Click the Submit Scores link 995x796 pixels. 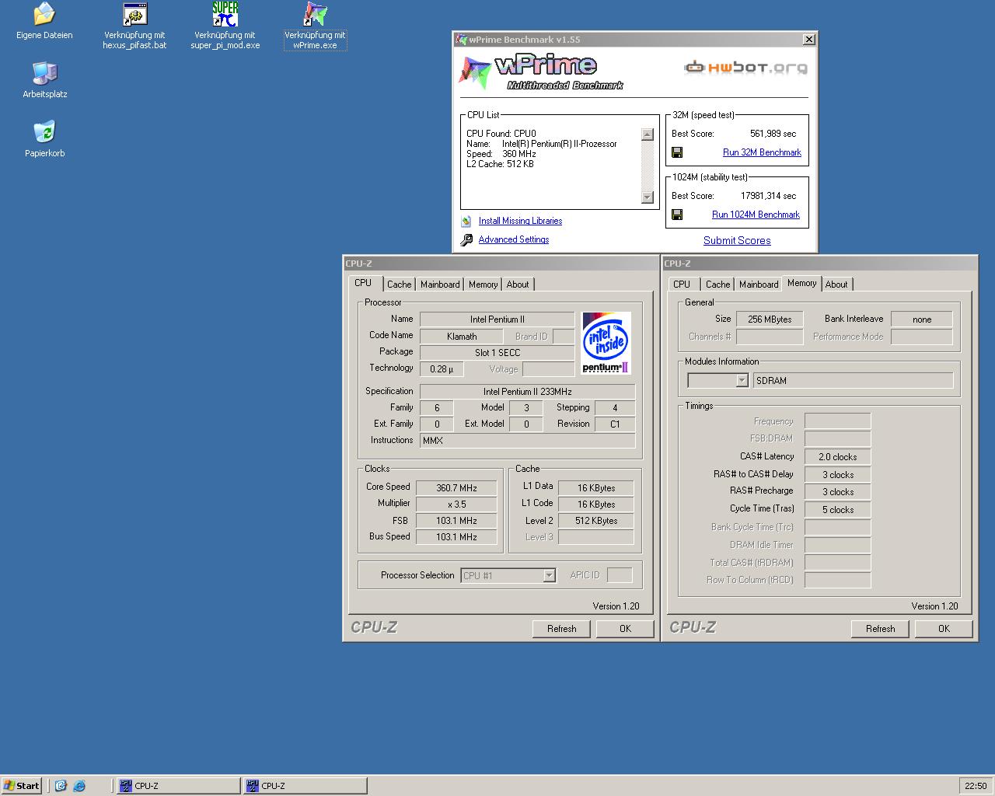click(737, 240)
